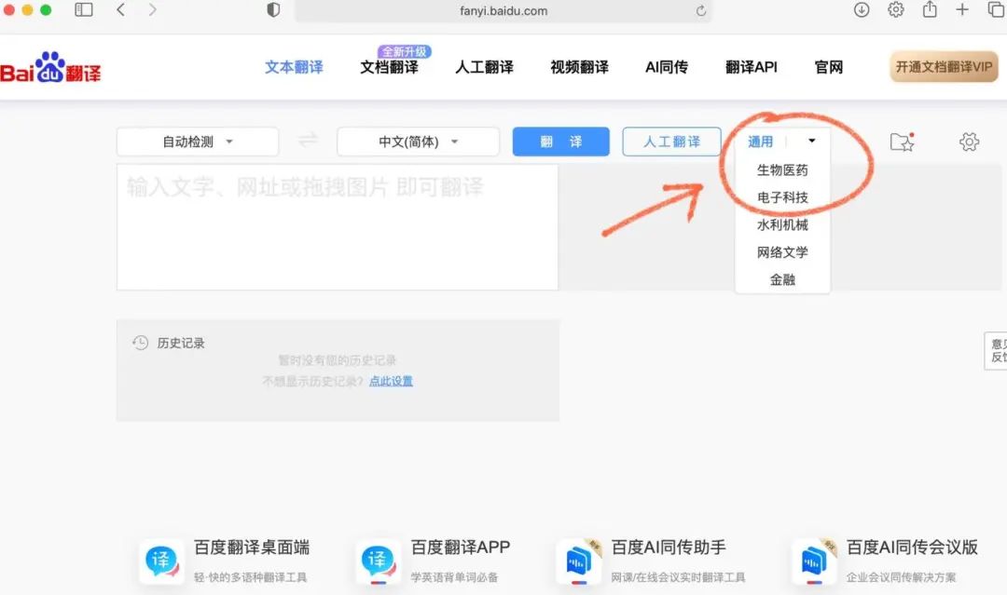This screenshot has height=595, width=1007.
Task: Select 生物医药 from the domain list
Action: click(782, 169)
